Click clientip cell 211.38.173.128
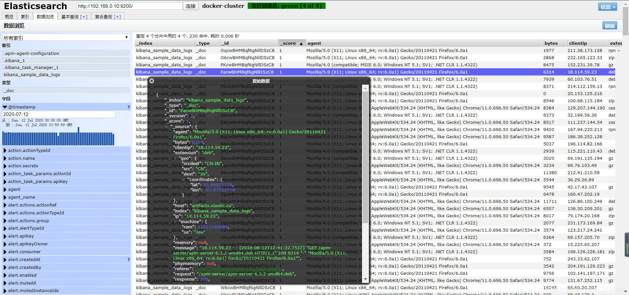629x295 pixels. click(x=585, y=51)
